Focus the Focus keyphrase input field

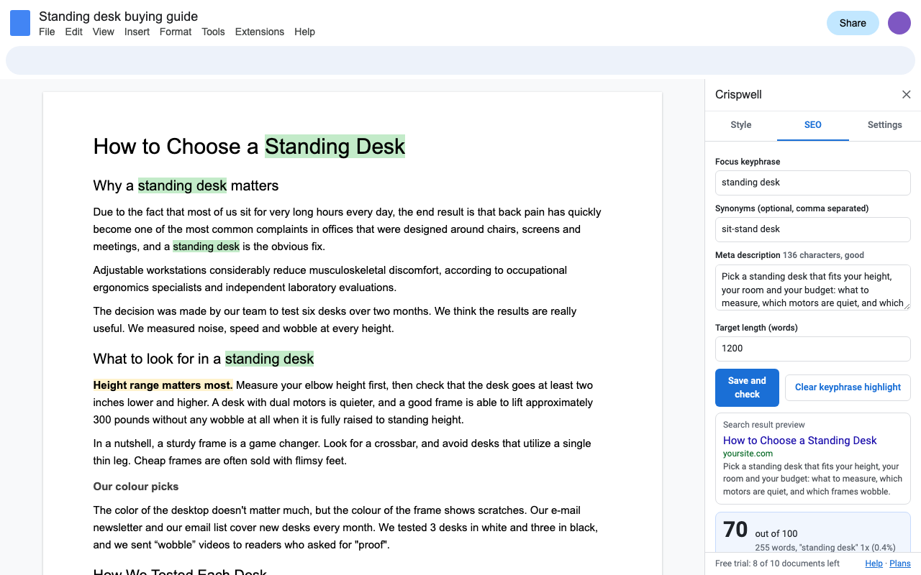coord(813,183)
